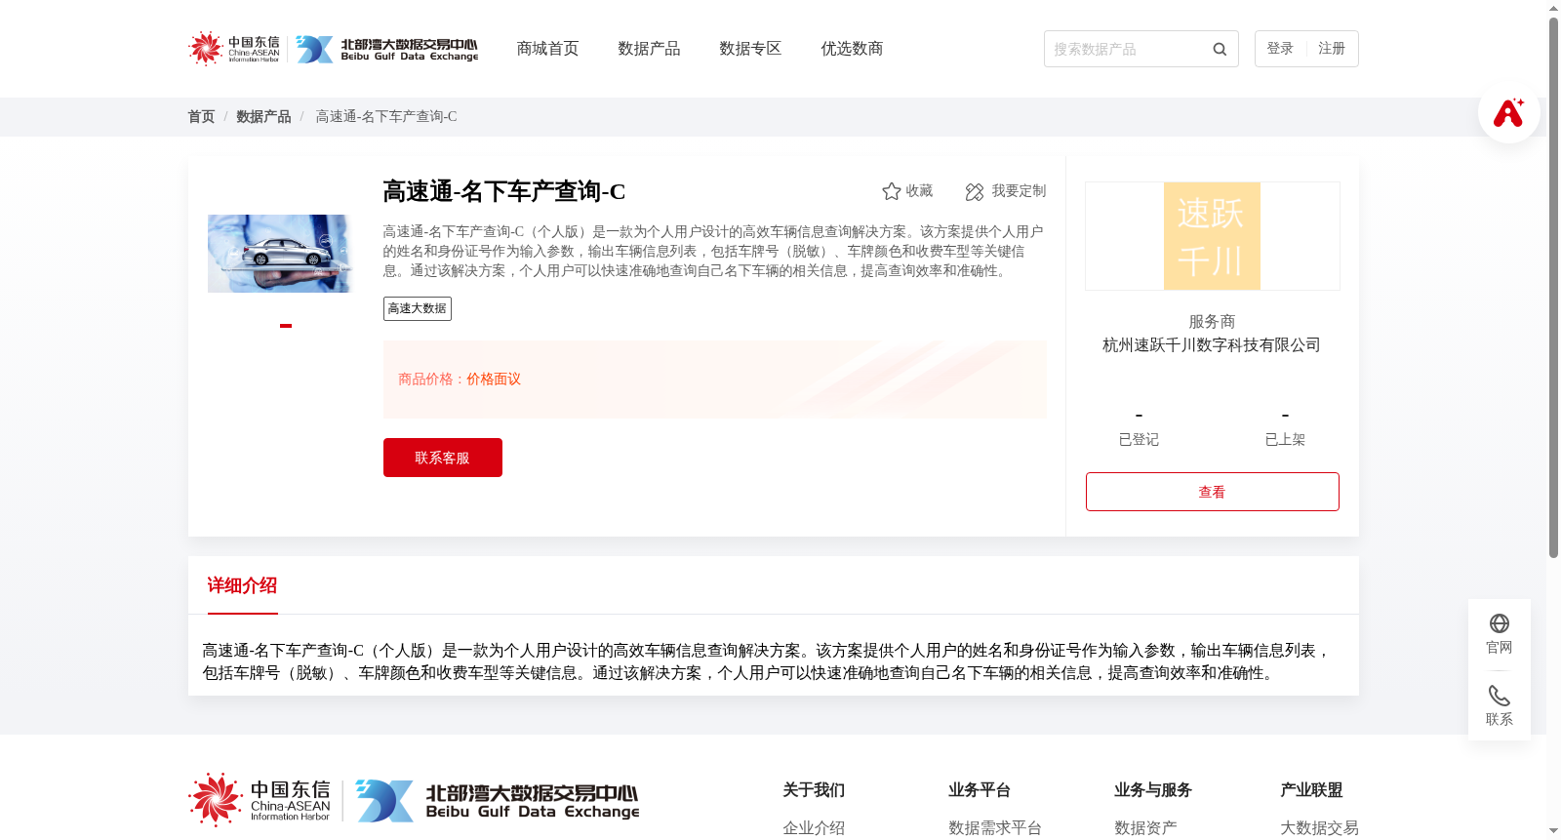The width and height of the screenshot is (1561, 840).
Task: Open the 速跃千川 provider logo
Action: pyautogui.click(x=1212, y=236)
